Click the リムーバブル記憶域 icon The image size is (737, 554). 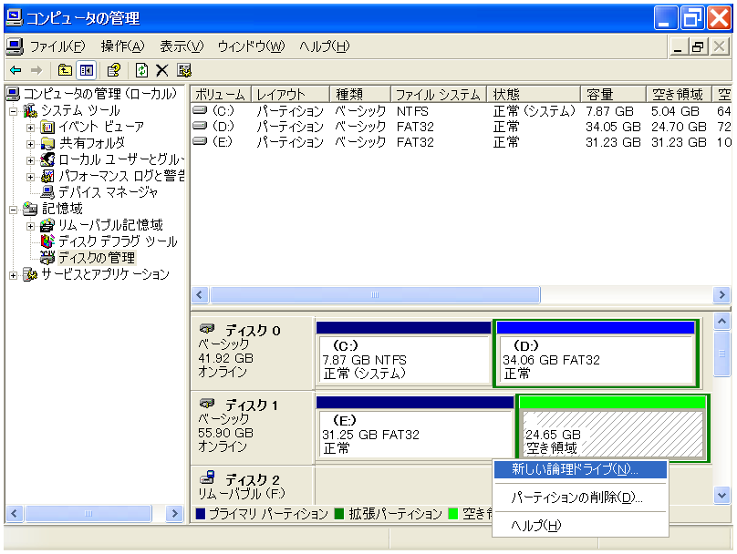coord(47,225)
